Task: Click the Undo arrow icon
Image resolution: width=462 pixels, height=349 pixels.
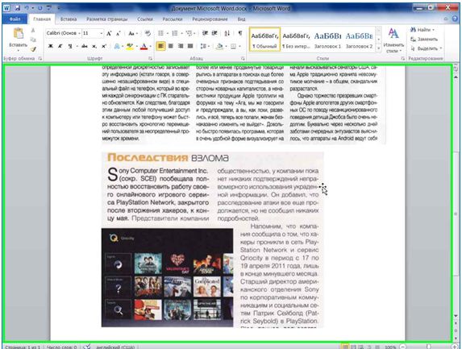Action: coord(27,8)
